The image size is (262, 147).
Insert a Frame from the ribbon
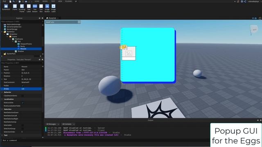coord(15,8)
